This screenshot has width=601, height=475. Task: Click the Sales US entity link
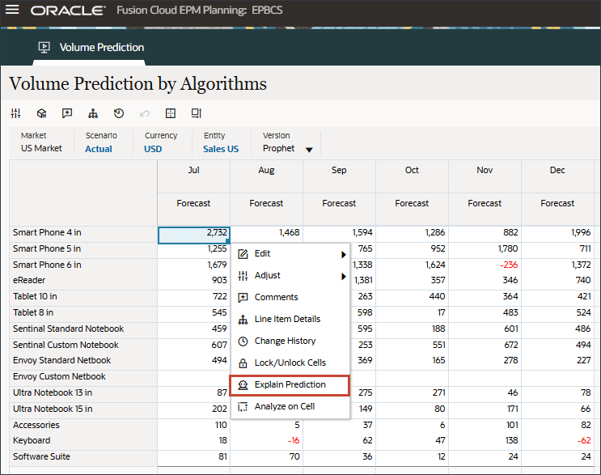click(221, 149)
